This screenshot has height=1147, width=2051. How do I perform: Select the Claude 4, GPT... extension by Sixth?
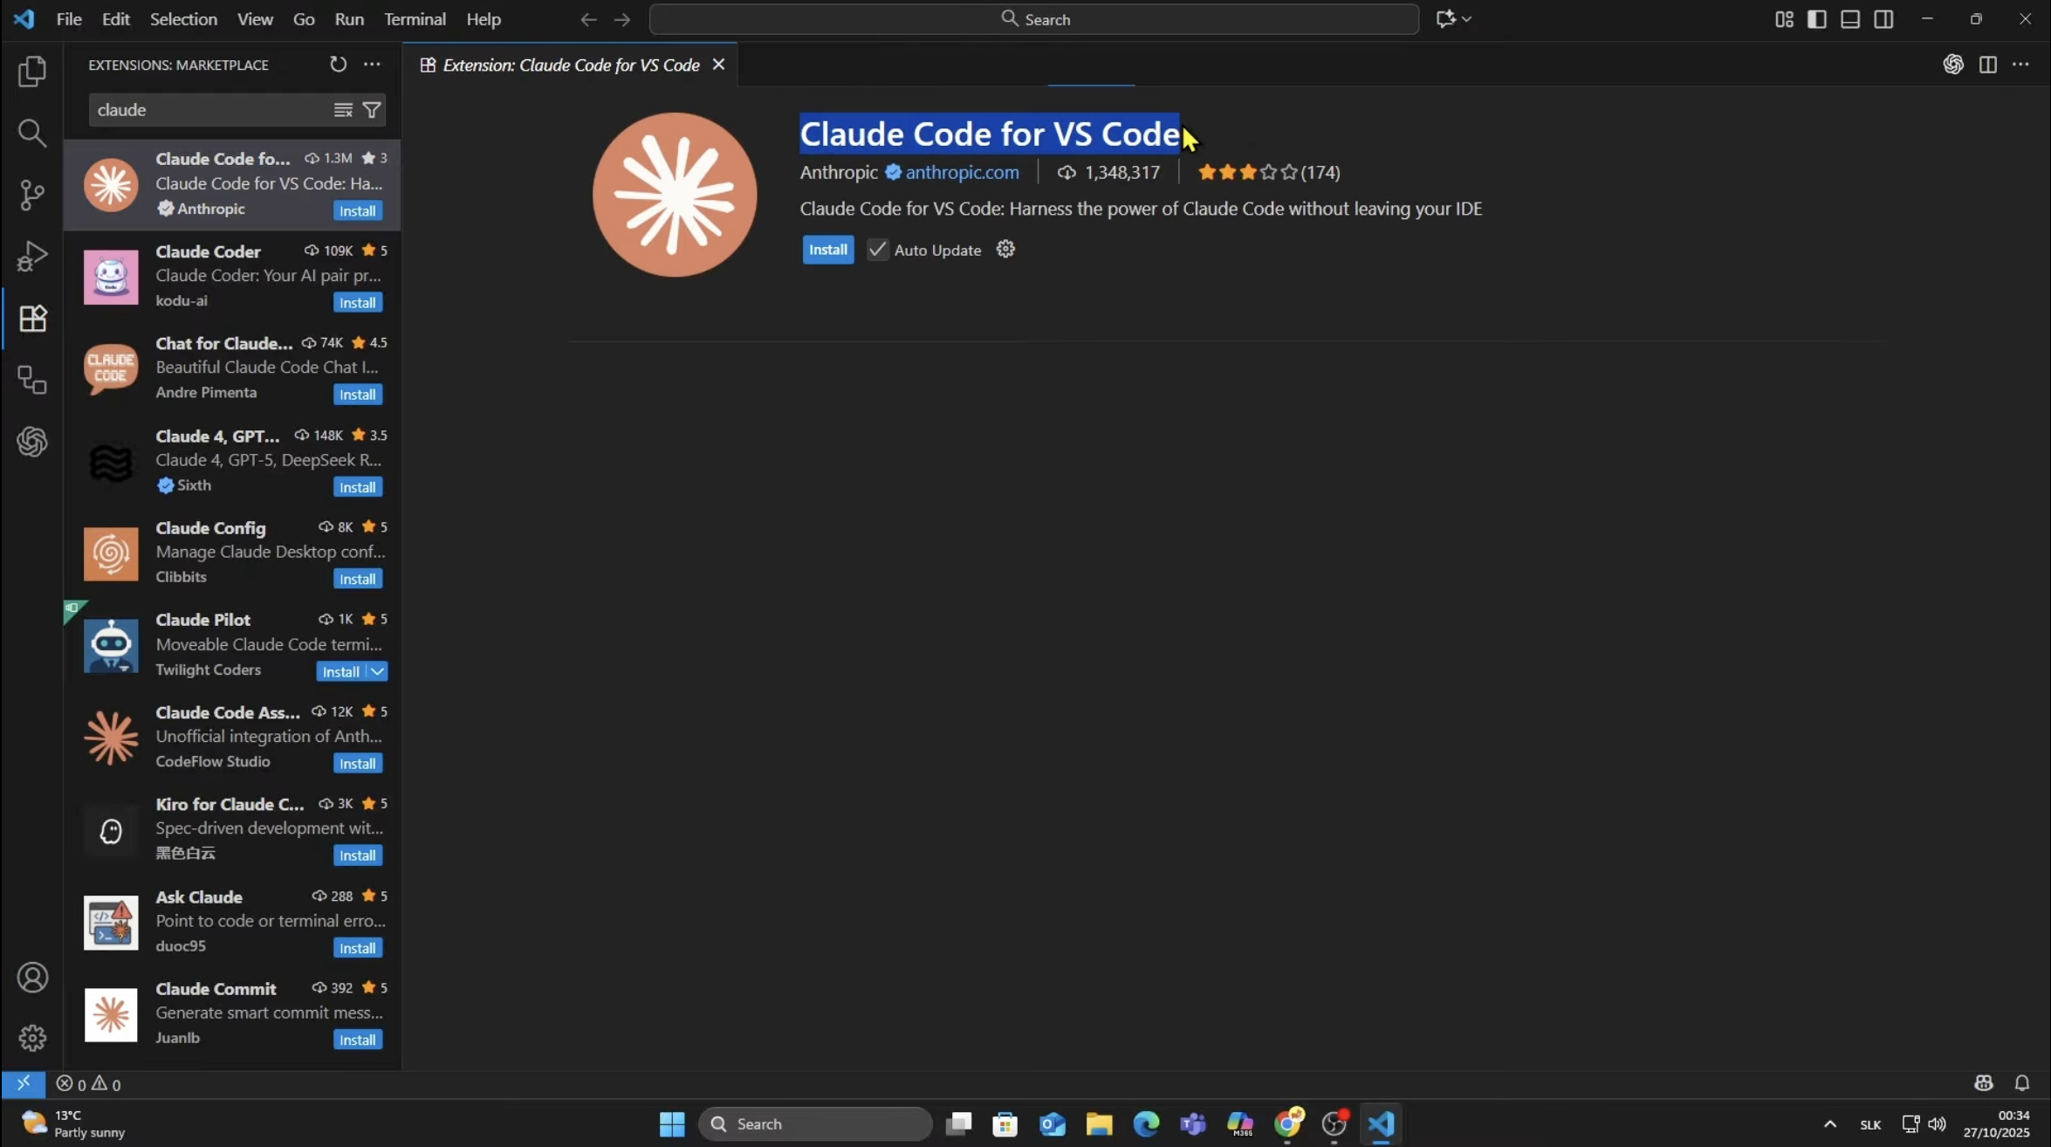[232, 461]
